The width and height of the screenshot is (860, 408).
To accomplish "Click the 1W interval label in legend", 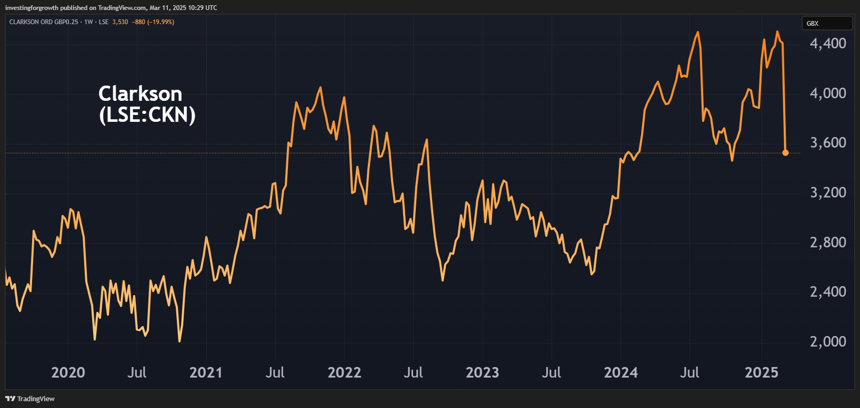I will [88, 22].
